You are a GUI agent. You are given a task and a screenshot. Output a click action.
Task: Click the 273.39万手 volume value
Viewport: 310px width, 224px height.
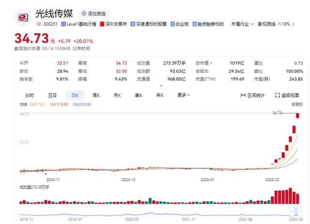pyautogui.click(x=174, y=63)
